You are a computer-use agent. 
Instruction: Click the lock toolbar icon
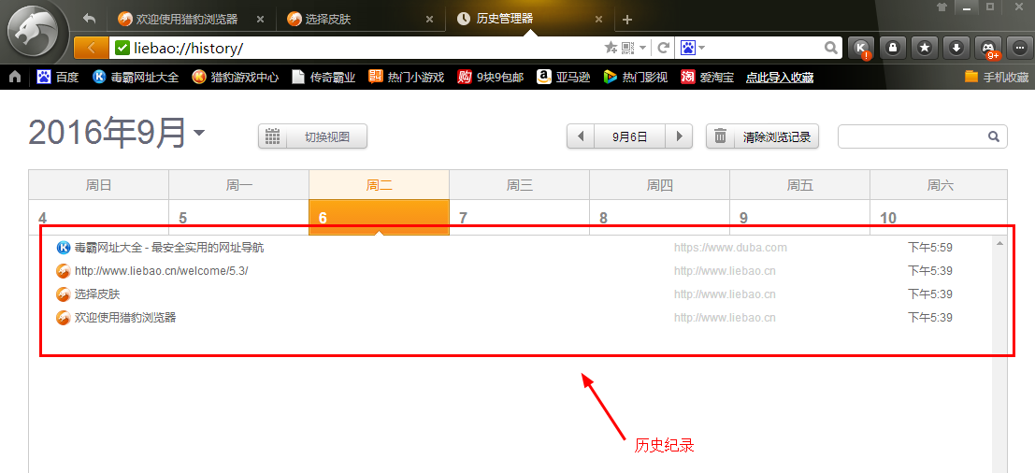pos(893,48)
